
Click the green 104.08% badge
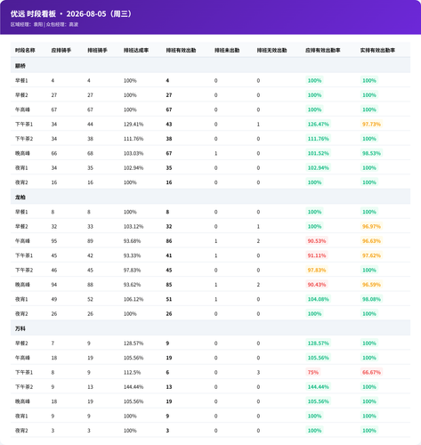coord(318,299)
